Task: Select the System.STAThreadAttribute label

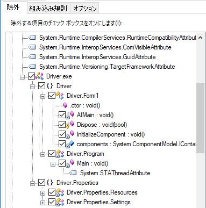Action: pyautogui.click(x=115, y=173)
